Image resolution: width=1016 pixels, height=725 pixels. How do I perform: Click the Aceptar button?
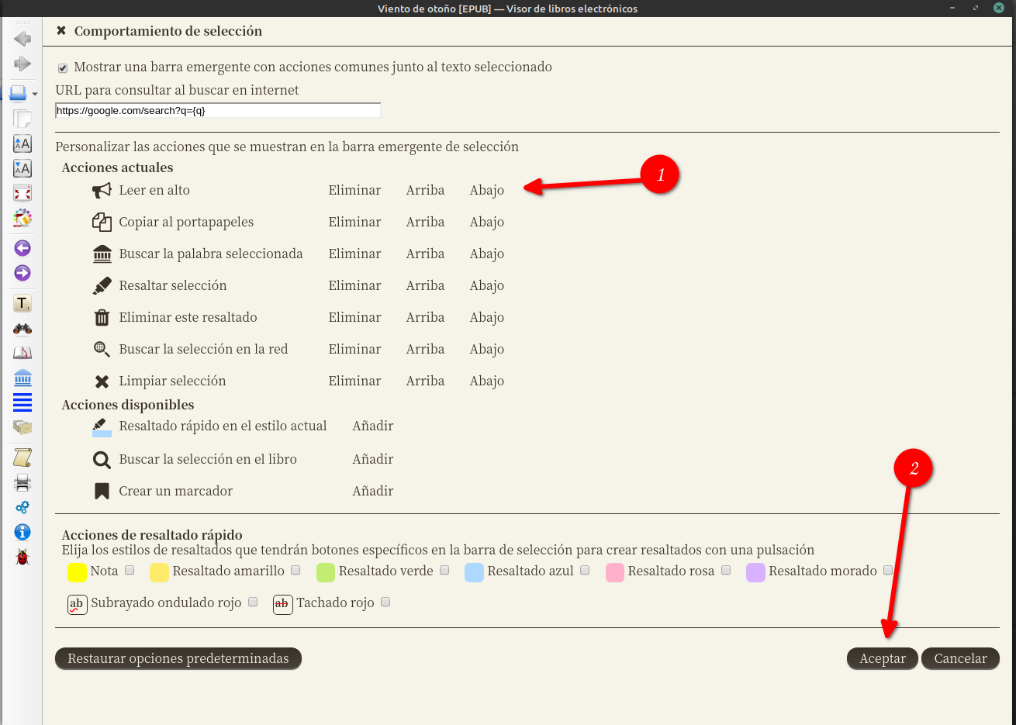tap(883, 658)
